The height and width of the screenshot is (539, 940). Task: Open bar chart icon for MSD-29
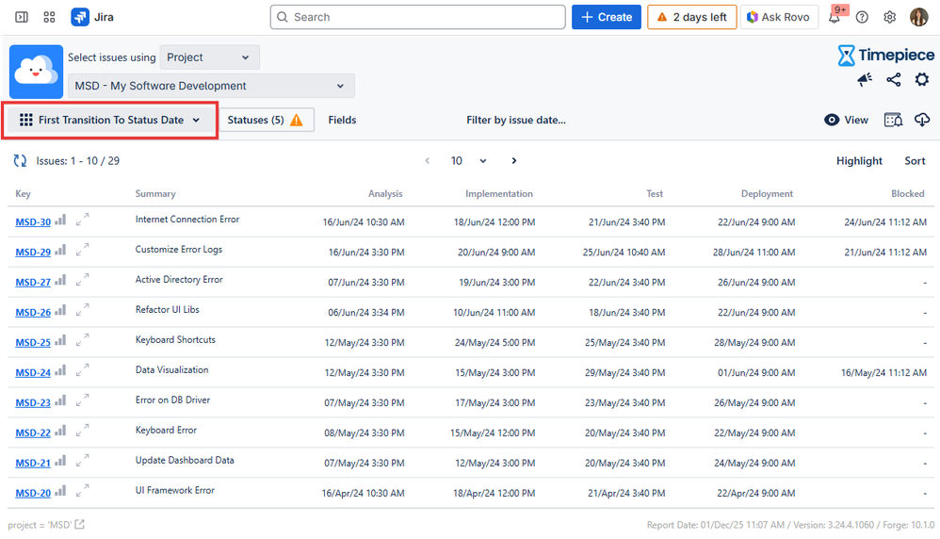coord(60,251)
